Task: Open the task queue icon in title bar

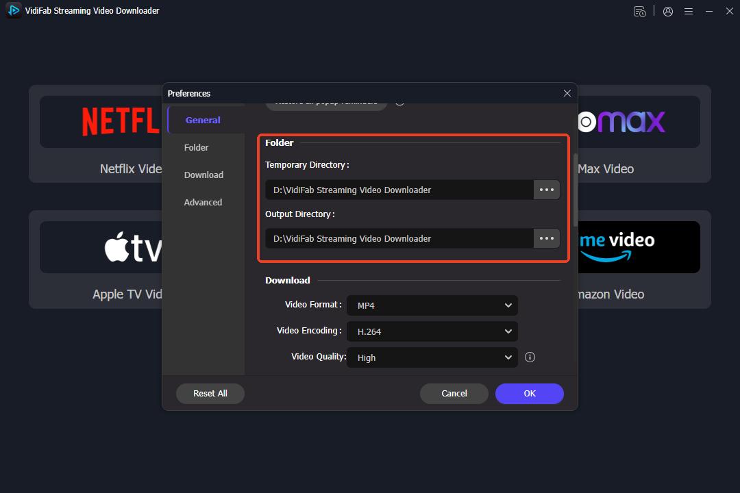Action: click(639, 12)
